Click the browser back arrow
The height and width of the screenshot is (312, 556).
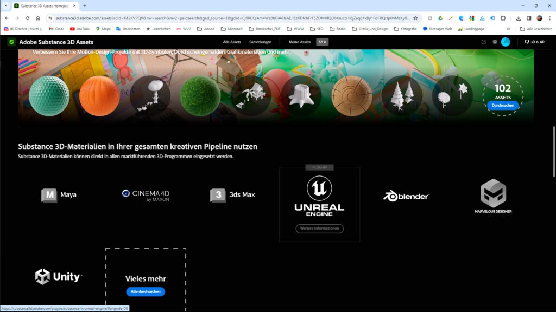point(7,18)
